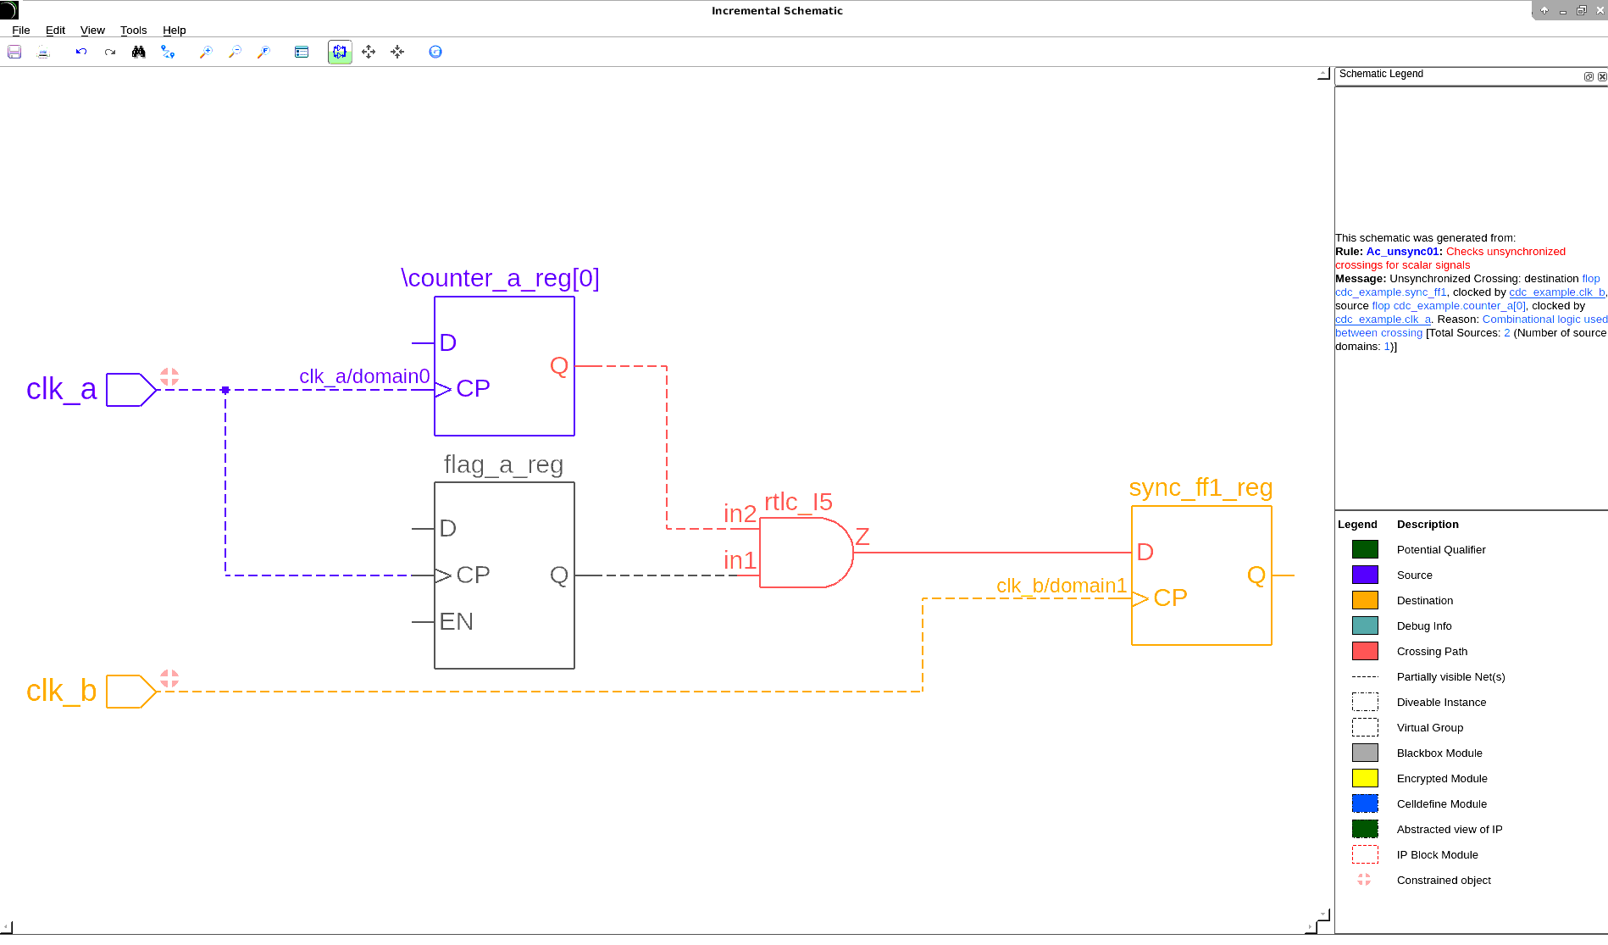This screenshot has width=1608, height=945.
Task: Click the Redo arrow in the toolbar
Action: [x=110, y=52]
